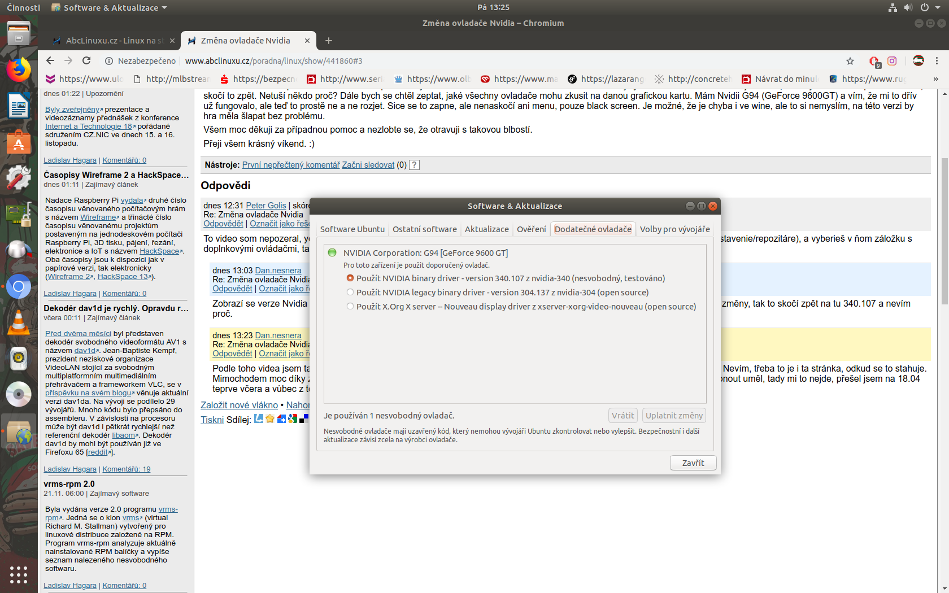Open Chromium from the dock

[19, 286]
